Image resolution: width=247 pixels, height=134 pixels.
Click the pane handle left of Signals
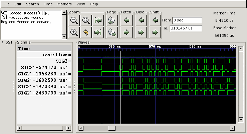(x=14, y=87)
